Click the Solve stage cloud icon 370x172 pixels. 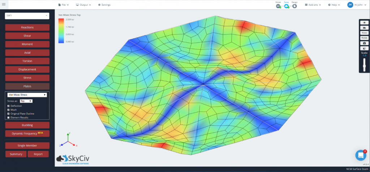286,6
